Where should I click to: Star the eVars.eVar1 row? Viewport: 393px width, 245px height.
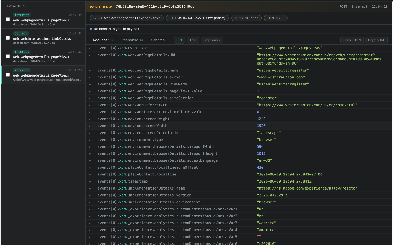tap(90, 209)
